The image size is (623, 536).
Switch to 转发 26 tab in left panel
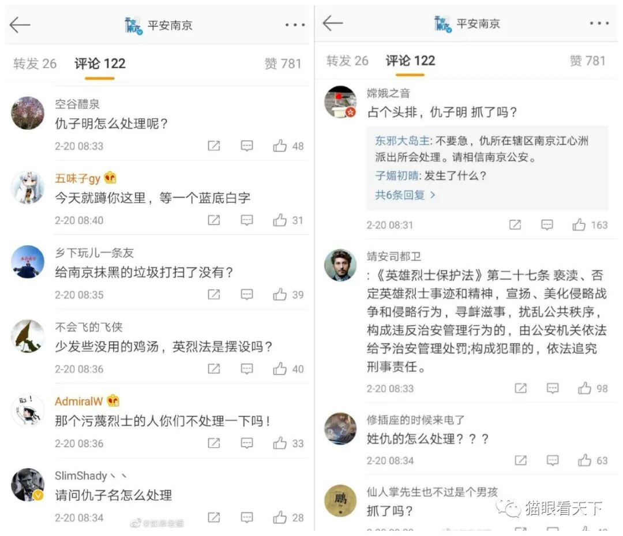(35, 63)
